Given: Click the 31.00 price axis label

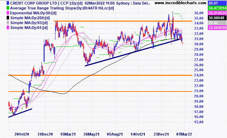Looking at the screenshot, I should coord(199,39).
